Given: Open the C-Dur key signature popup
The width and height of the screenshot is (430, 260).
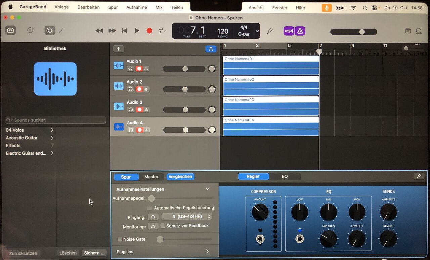Looking at the screenshot, I should (x=244, y=34).
